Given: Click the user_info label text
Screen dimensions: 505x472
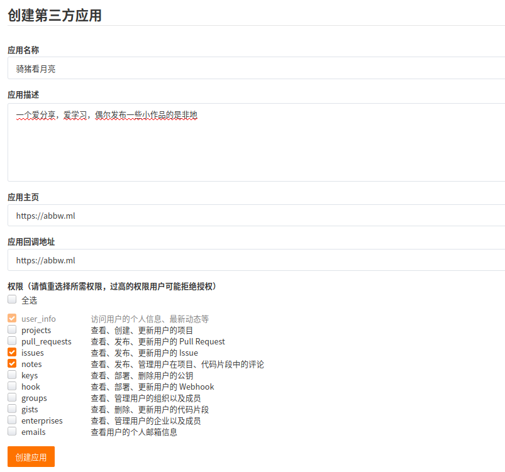Looking at the screenshot, I should point(38,319).
